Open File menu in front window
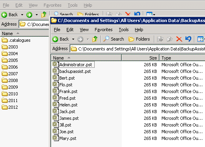This screenshot has width=205, height=147. pyautogui.click(x=57, y=30)
